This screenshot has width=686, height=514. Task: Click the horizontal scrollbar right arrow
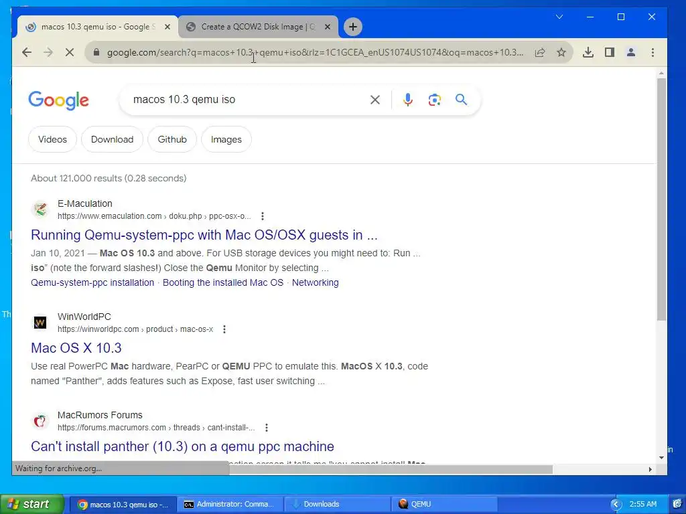650,469
